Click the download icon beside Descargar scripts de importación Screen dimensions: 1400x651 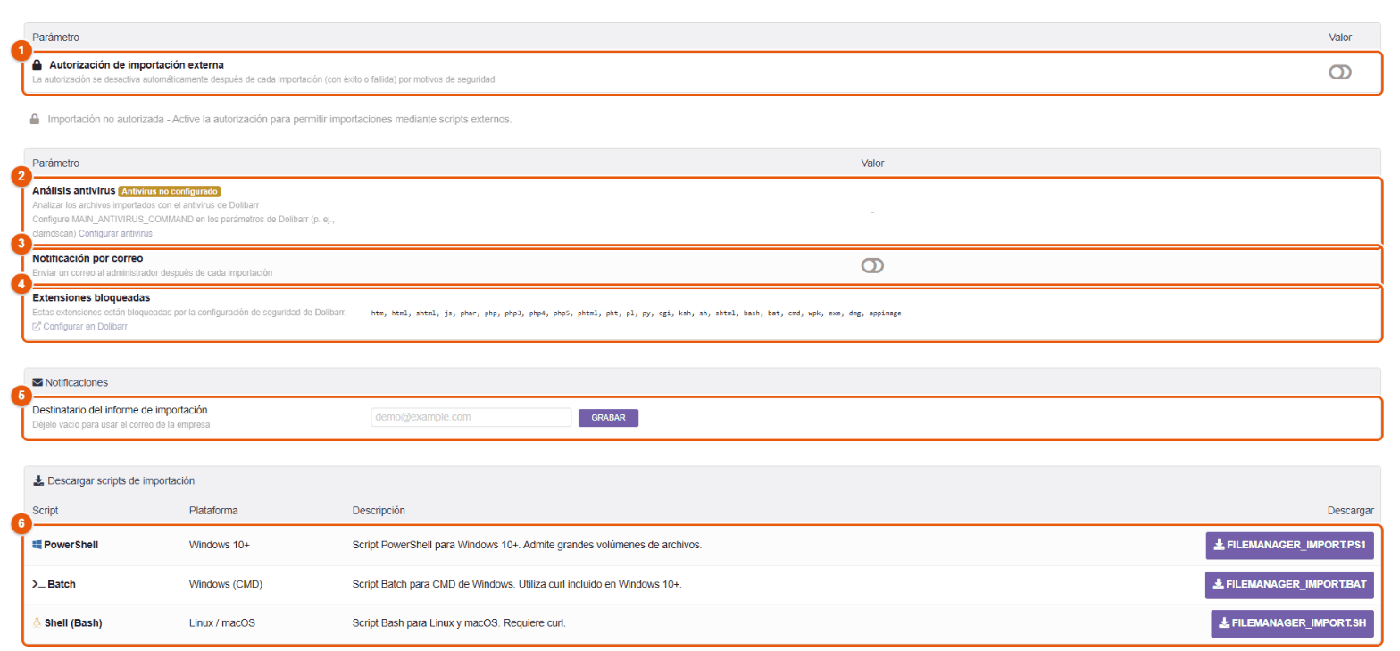pyautogui.click(x=38, y=480)
